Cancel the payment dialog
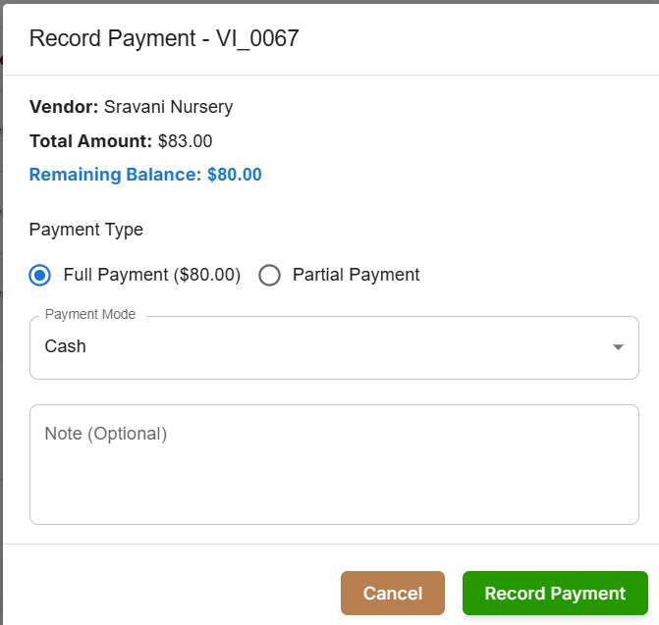This screenshot has width=659, height=625. tap(393, 594)
